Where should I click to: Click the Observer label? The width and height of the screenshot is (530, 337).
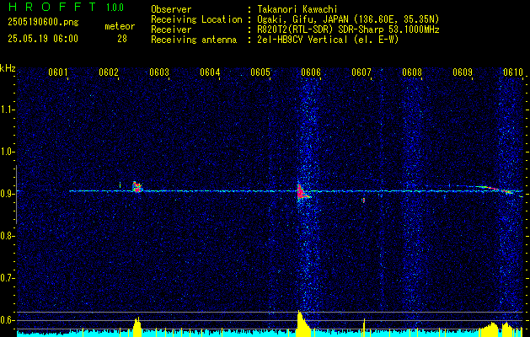[171, 9]
